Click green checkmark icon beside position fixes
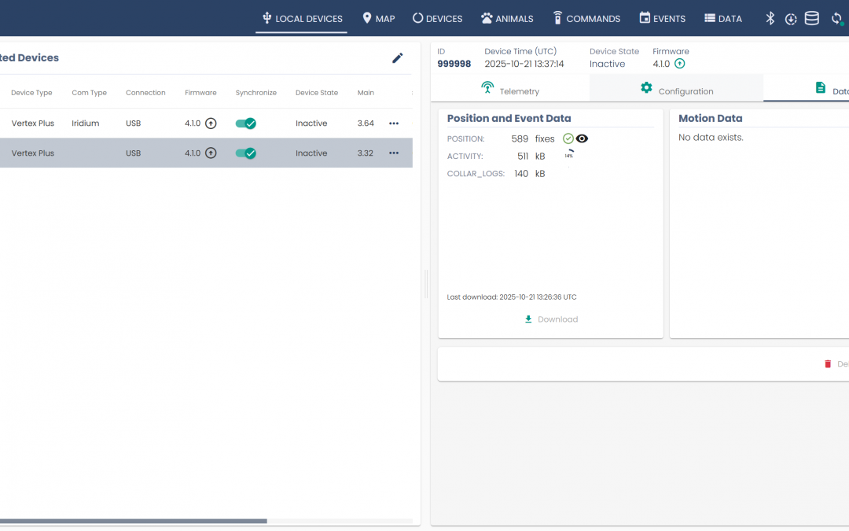 tap(568, 138)
